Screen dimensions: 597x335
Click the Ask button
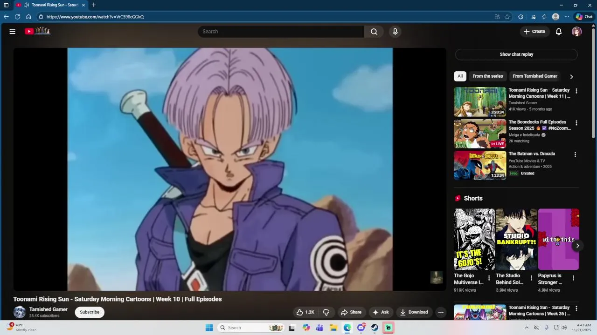tap(381, 312)
